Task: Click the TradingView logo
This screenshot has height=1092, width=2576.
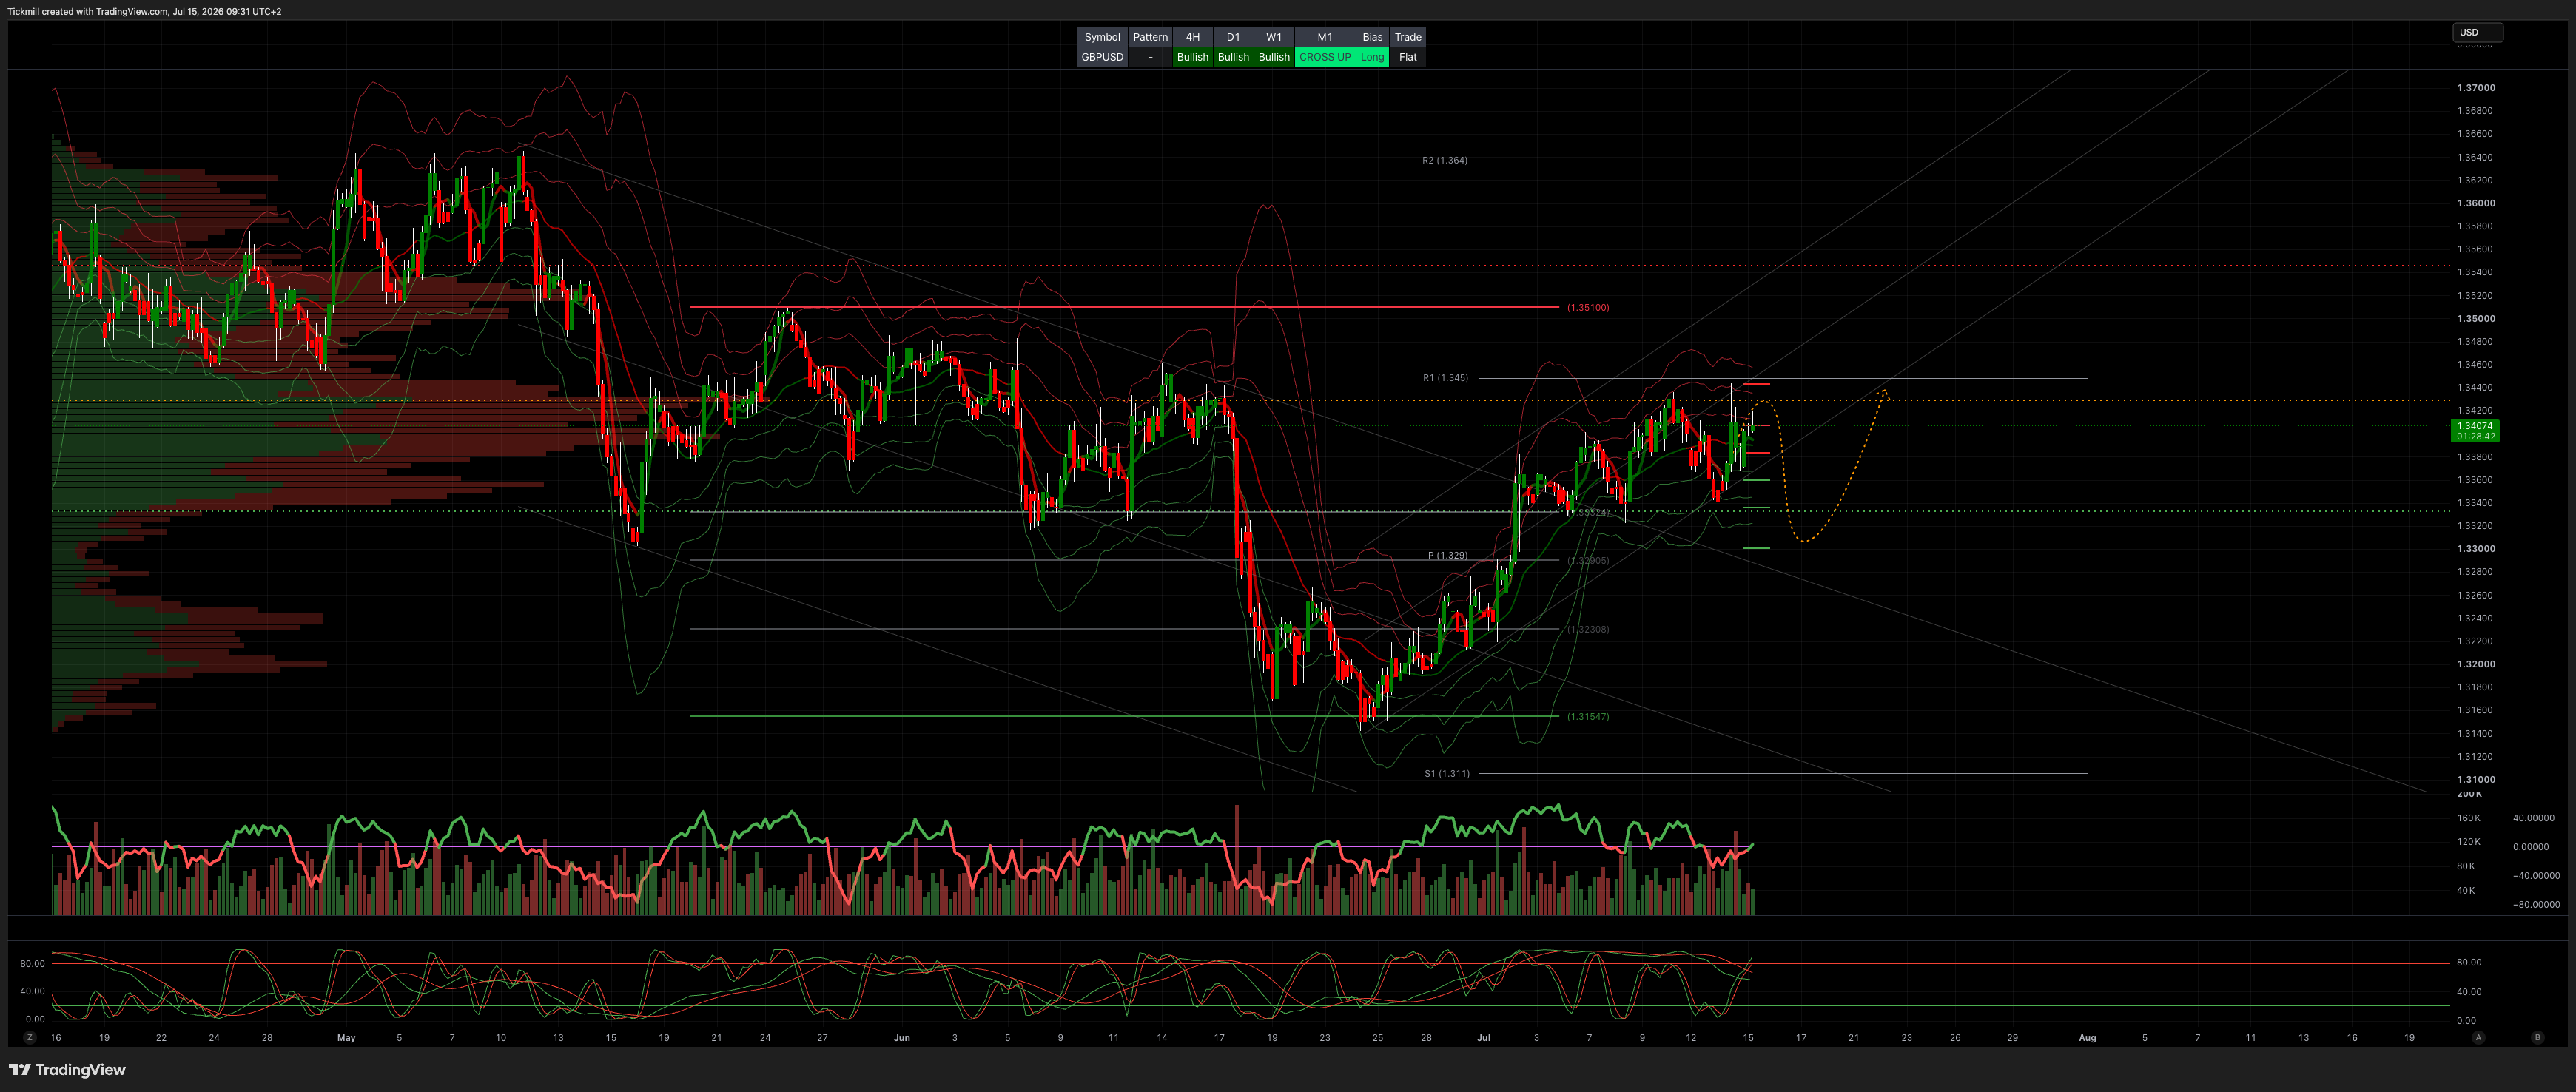Action: pos(67,1070)
